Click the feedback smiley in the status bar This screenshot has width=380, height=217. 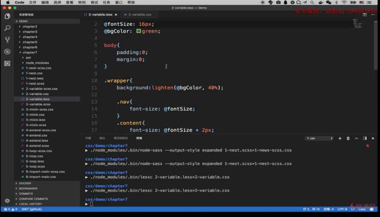(x=372, y=209)
